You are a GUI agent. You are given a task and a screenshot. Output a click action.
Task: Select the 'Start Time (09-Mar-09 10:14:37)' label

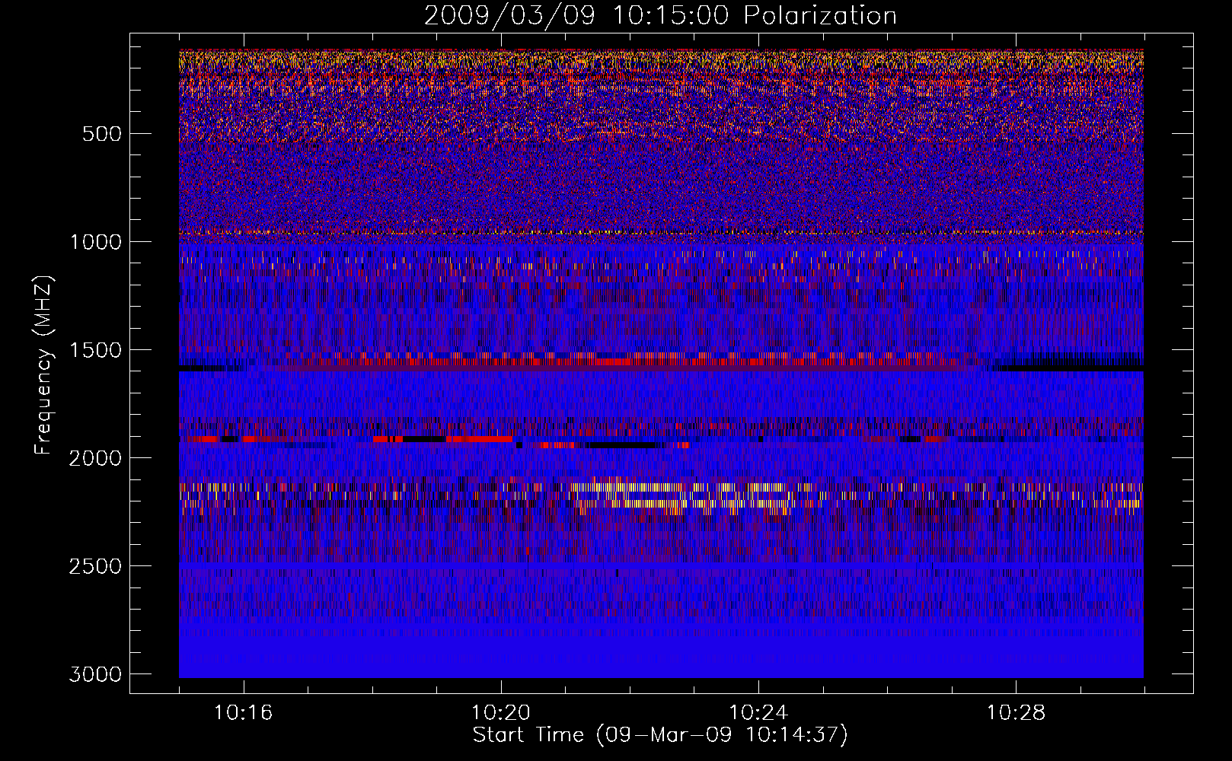pos(660,735)
